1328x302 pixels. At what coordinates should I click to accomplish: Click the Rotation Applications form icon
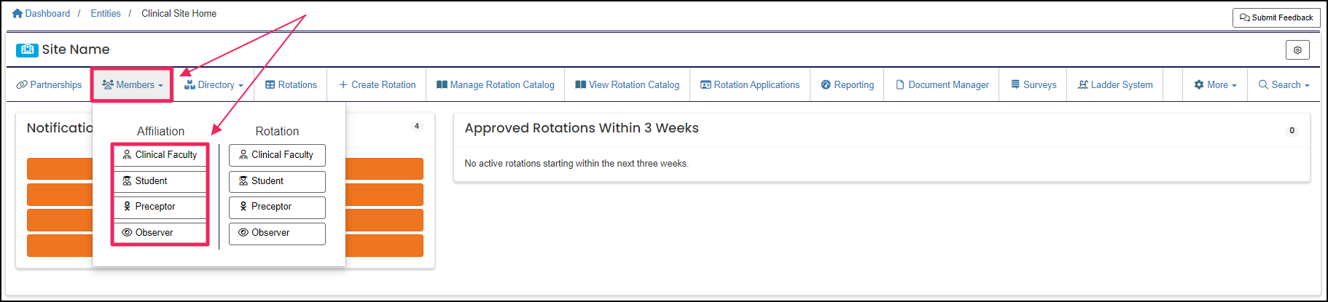click(706, 84)
